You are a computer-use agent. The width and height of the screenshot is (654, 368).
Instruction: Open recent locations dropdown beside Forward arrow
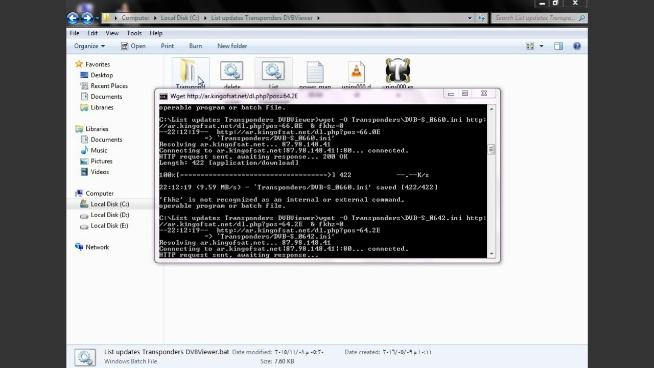click(x=97, y=18)
